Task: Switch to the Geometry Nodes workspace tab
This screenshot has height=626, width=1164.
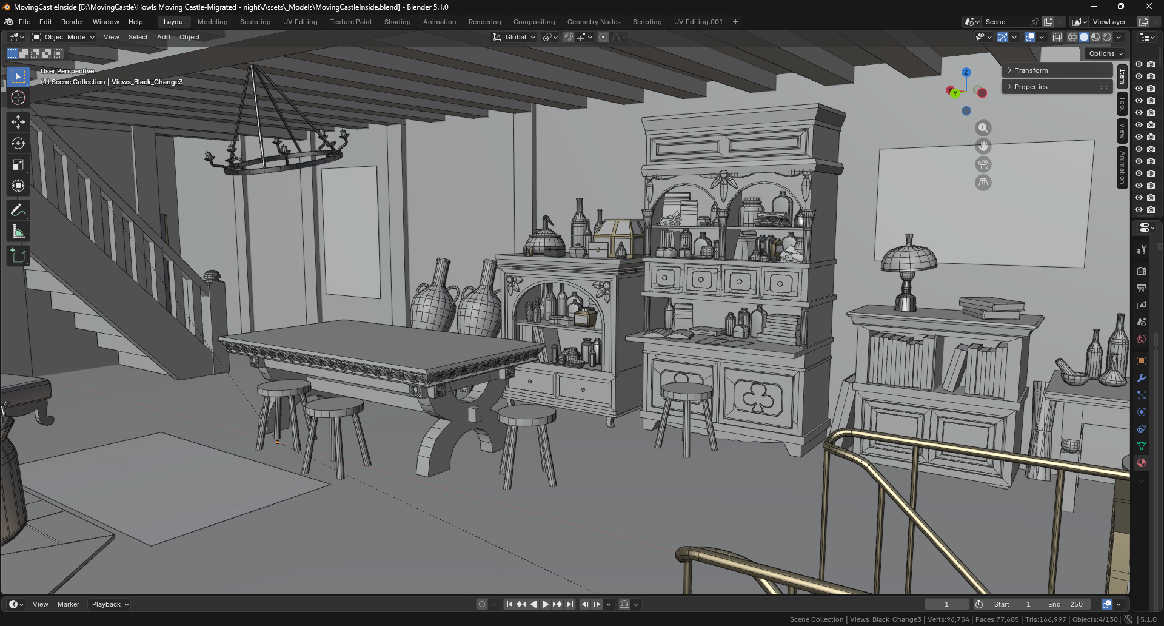Action: click(x=594, y=22)
